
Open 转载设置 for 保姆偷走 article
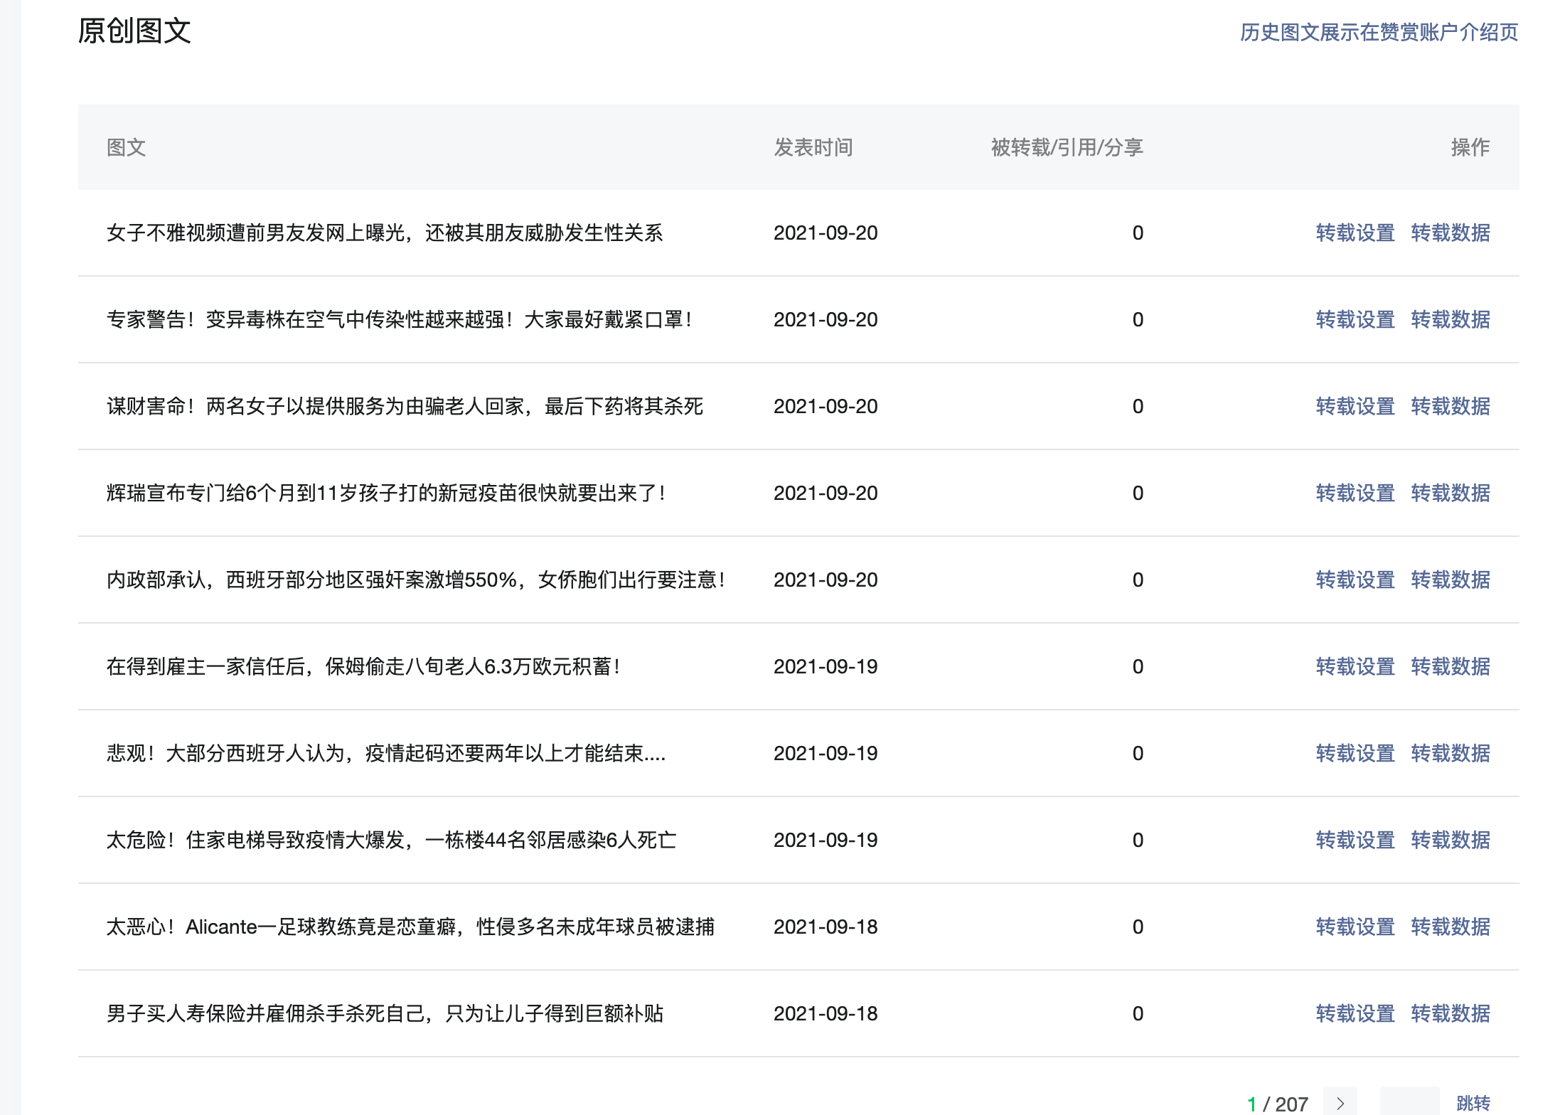click(1355, 666)
